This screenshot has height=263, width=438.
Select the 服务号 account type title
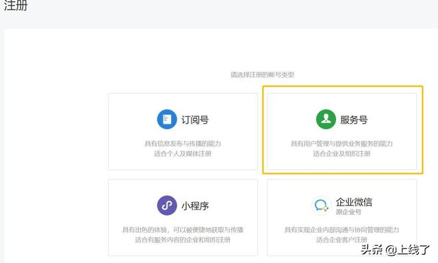point(354,120)
